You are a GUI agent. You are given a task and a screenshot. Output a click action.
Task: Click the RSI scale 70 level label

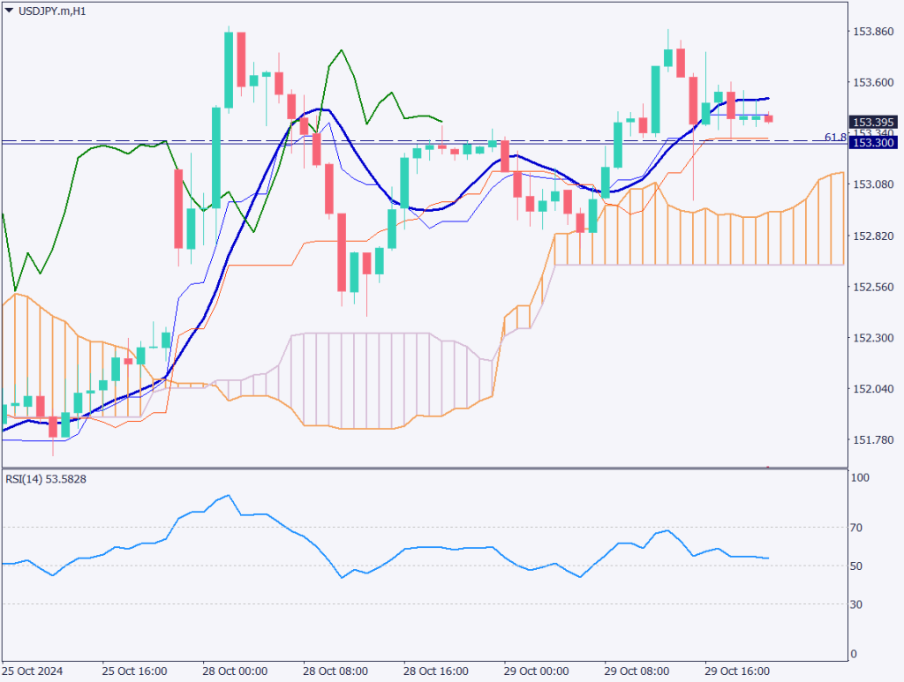point(860,528)
